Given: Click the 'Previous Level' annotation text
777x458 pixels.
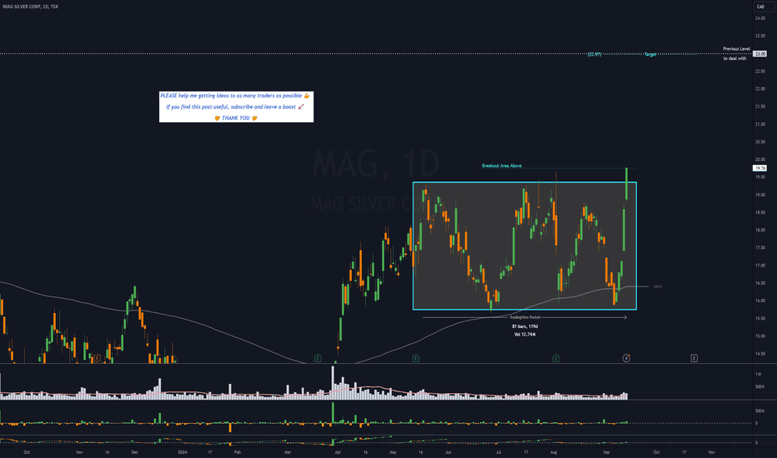Looking at the screenshot, I should 736,49.
